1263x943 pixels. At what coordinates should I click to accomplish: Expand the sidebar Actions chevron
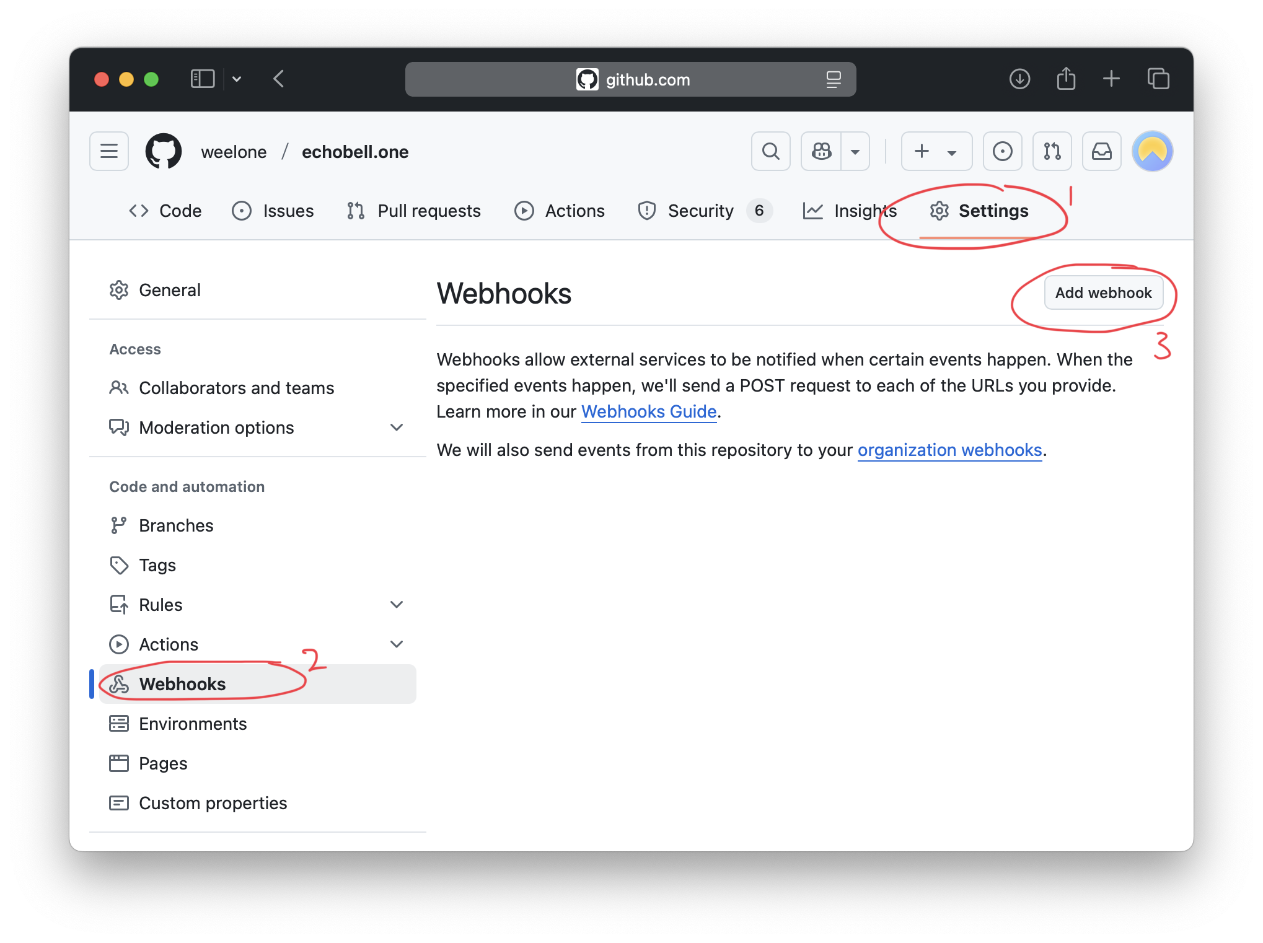click(397, 644)
